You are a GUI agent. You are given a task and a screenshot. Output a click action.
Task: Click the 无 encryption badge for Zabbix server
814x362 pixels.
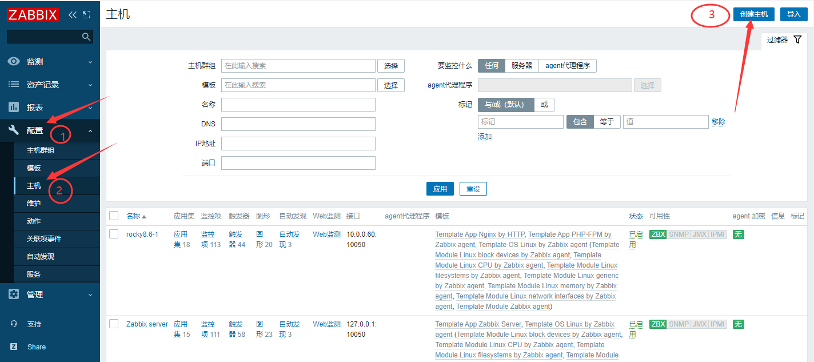click(739, 324)
